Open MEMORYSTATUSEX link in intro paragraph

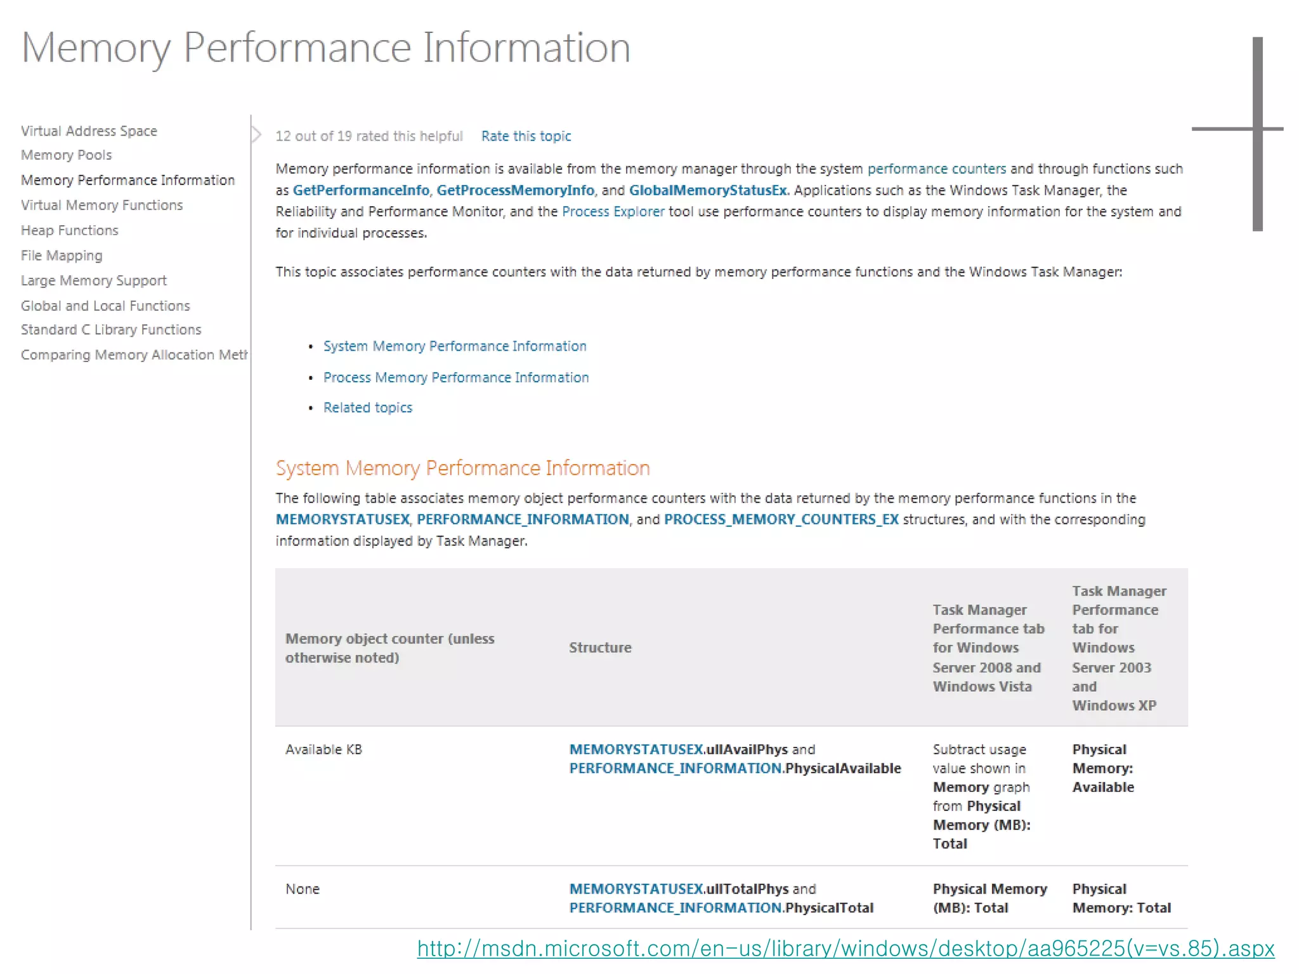click(343, 519)
